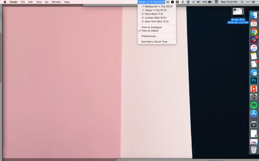
Task: Open Messages from the Dock
Action: [x=254, y=72]
